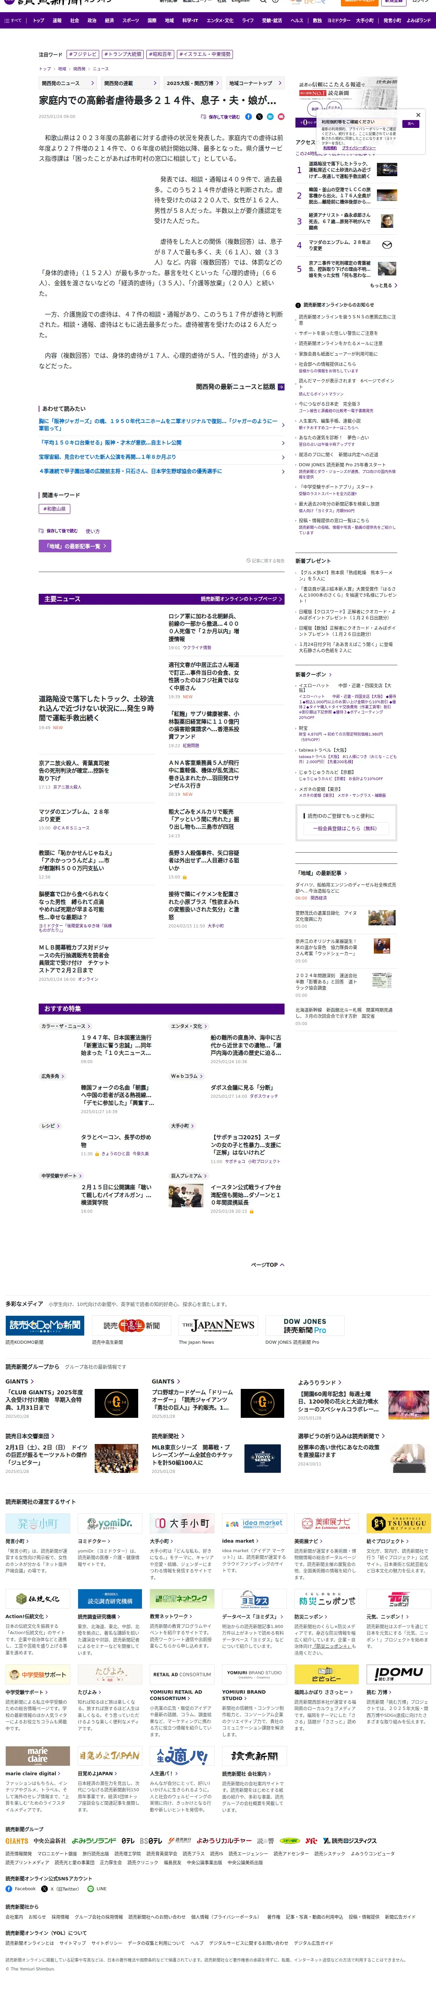Image resolution: width=436 pixels, height=2014 pixels.
Task: Share the article by Hatena Bookmark icon
Action: click(x=271, y=117)
